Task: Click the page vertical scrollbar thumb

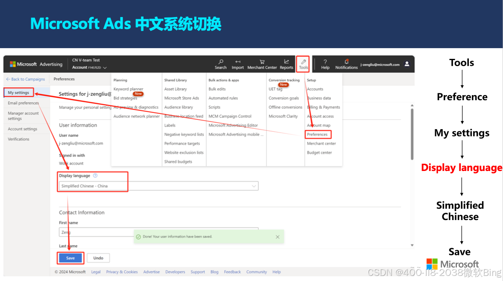Action: click(x=412, y=134)
